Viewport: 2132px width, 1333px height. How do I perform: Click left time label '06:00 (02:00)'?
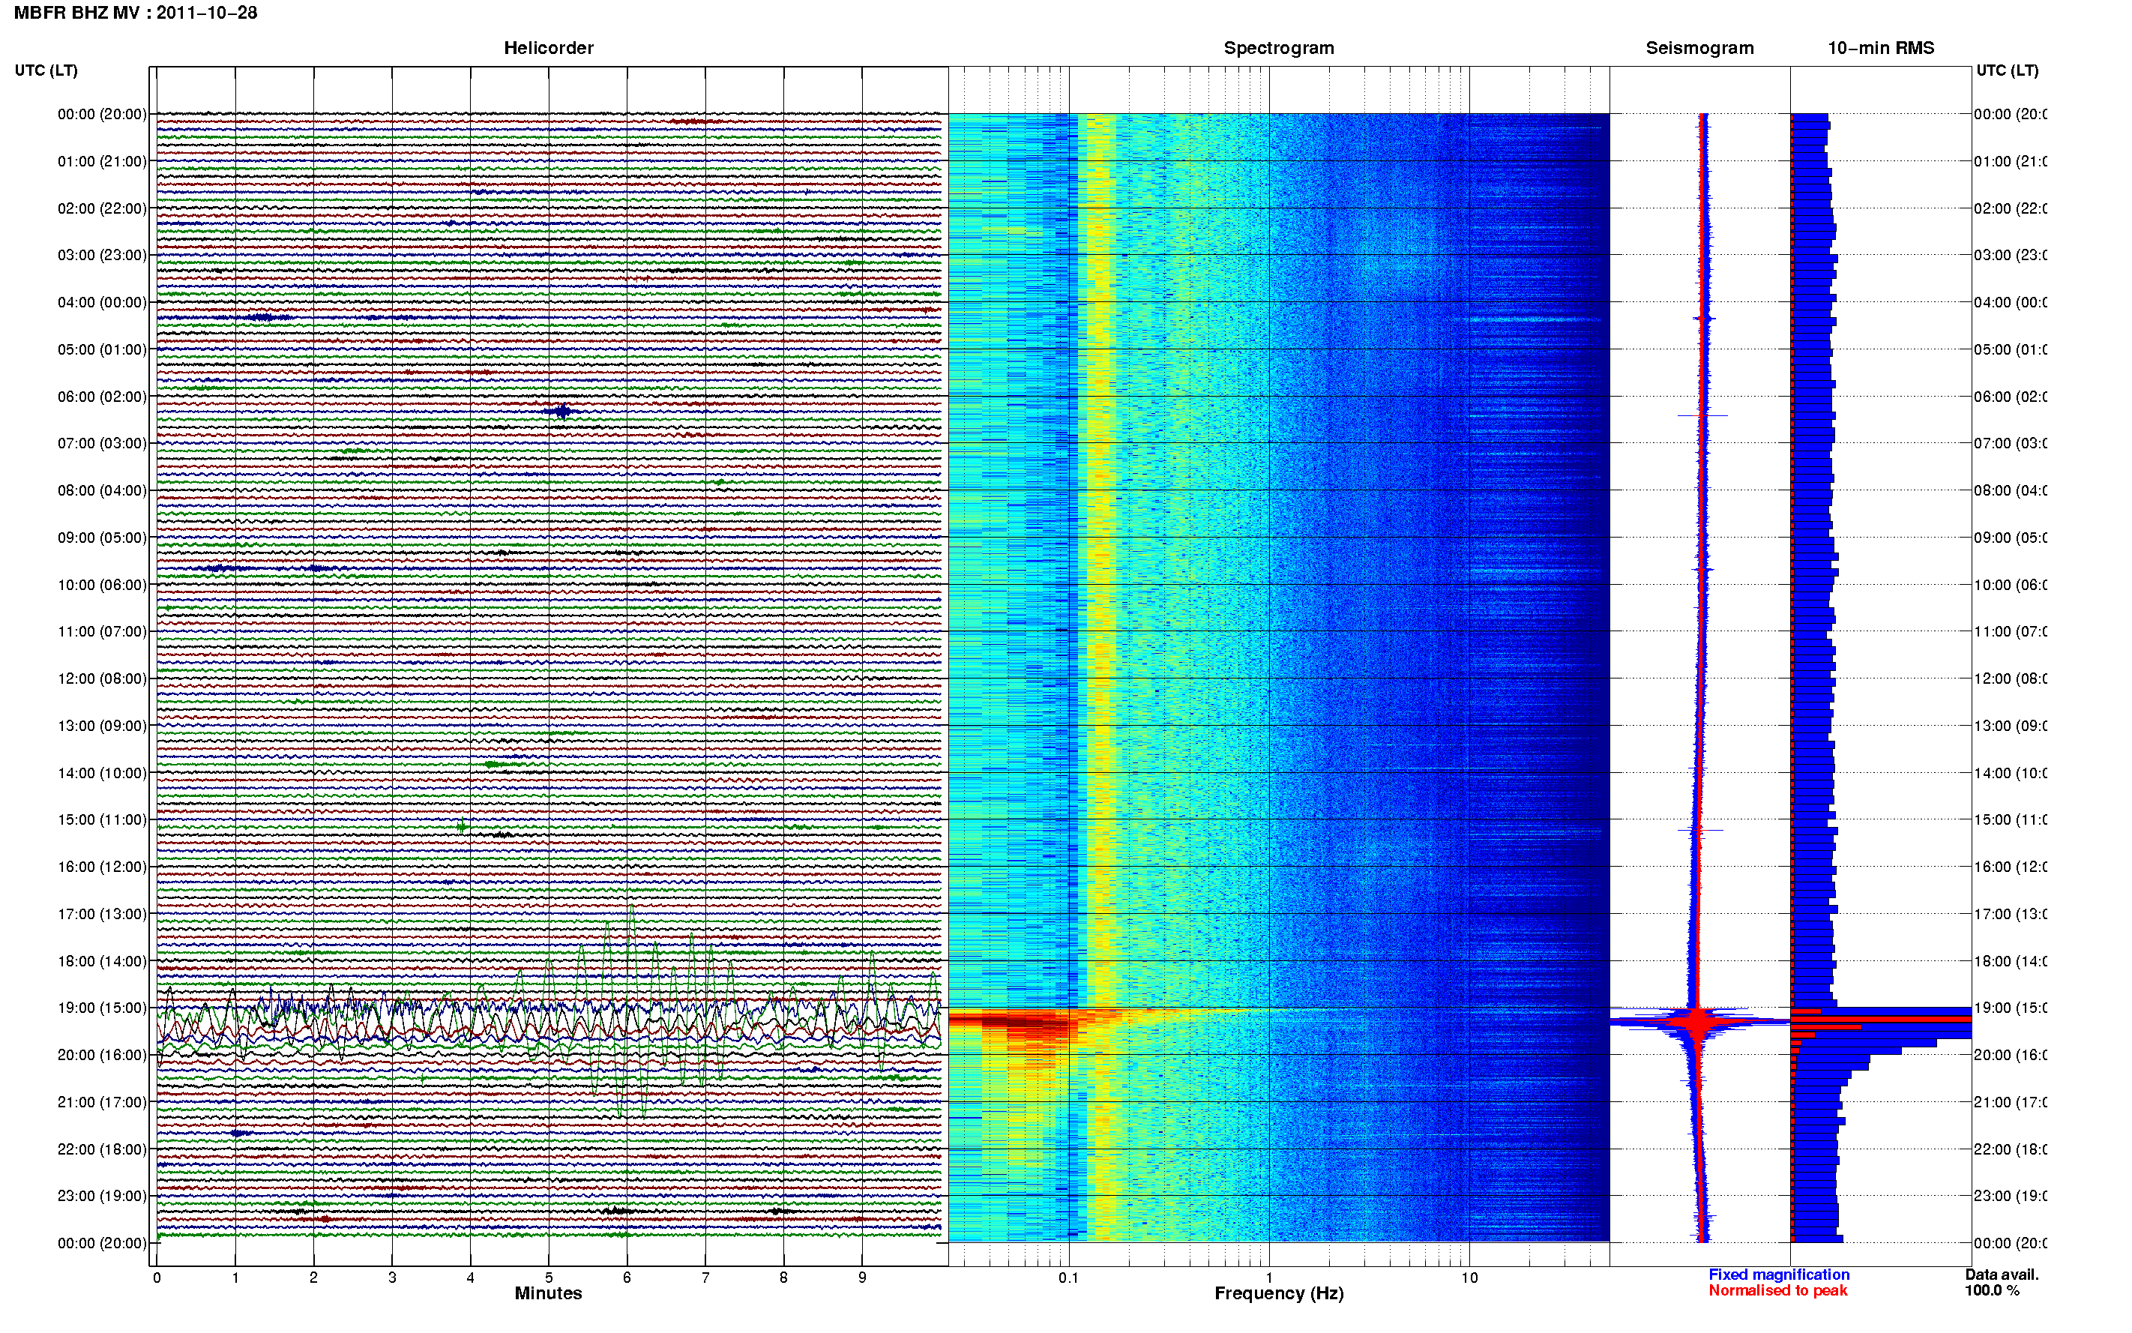point(102,397)
